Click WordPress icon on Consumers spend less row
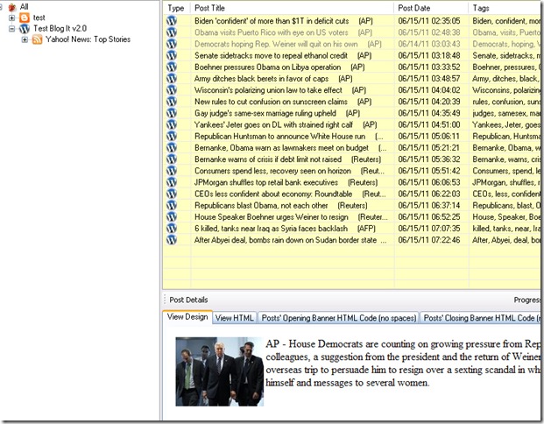 172,170
